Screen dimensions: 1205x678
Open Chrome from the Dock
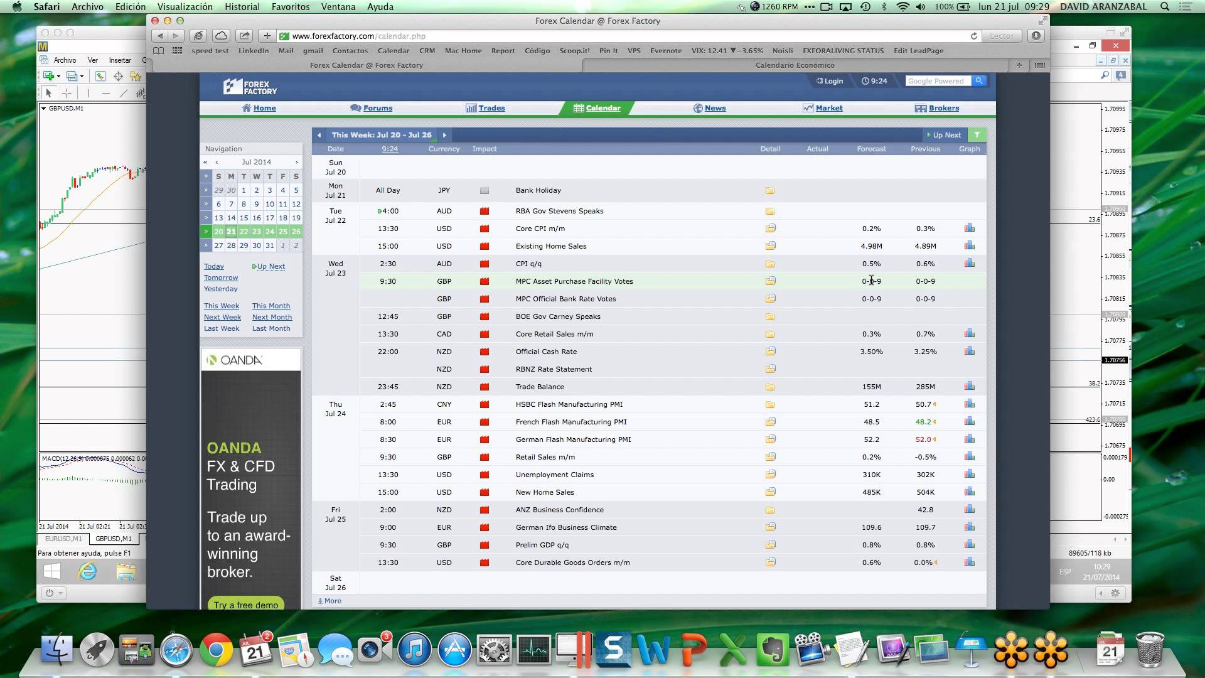[x=216, y=650]
